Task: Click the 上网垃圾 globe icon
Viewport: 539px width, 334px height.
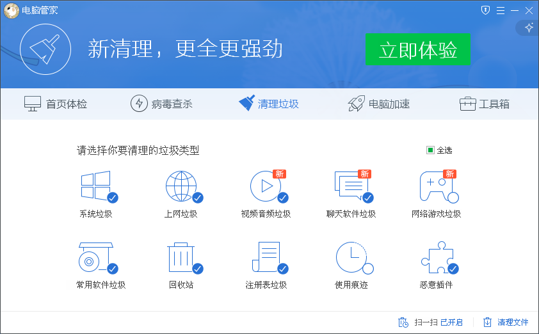Action: click(181, 186)
